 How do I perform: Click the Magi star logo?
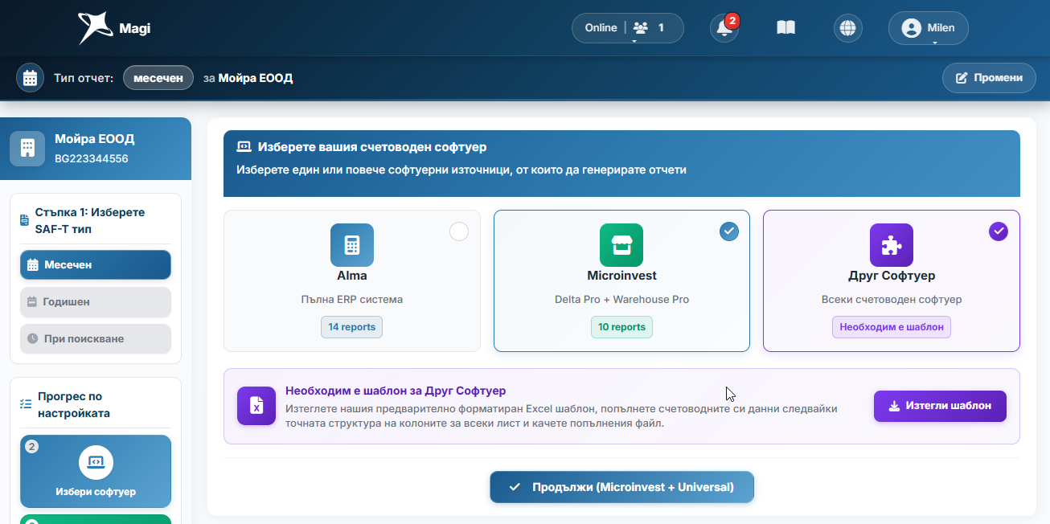coord(94,28)
